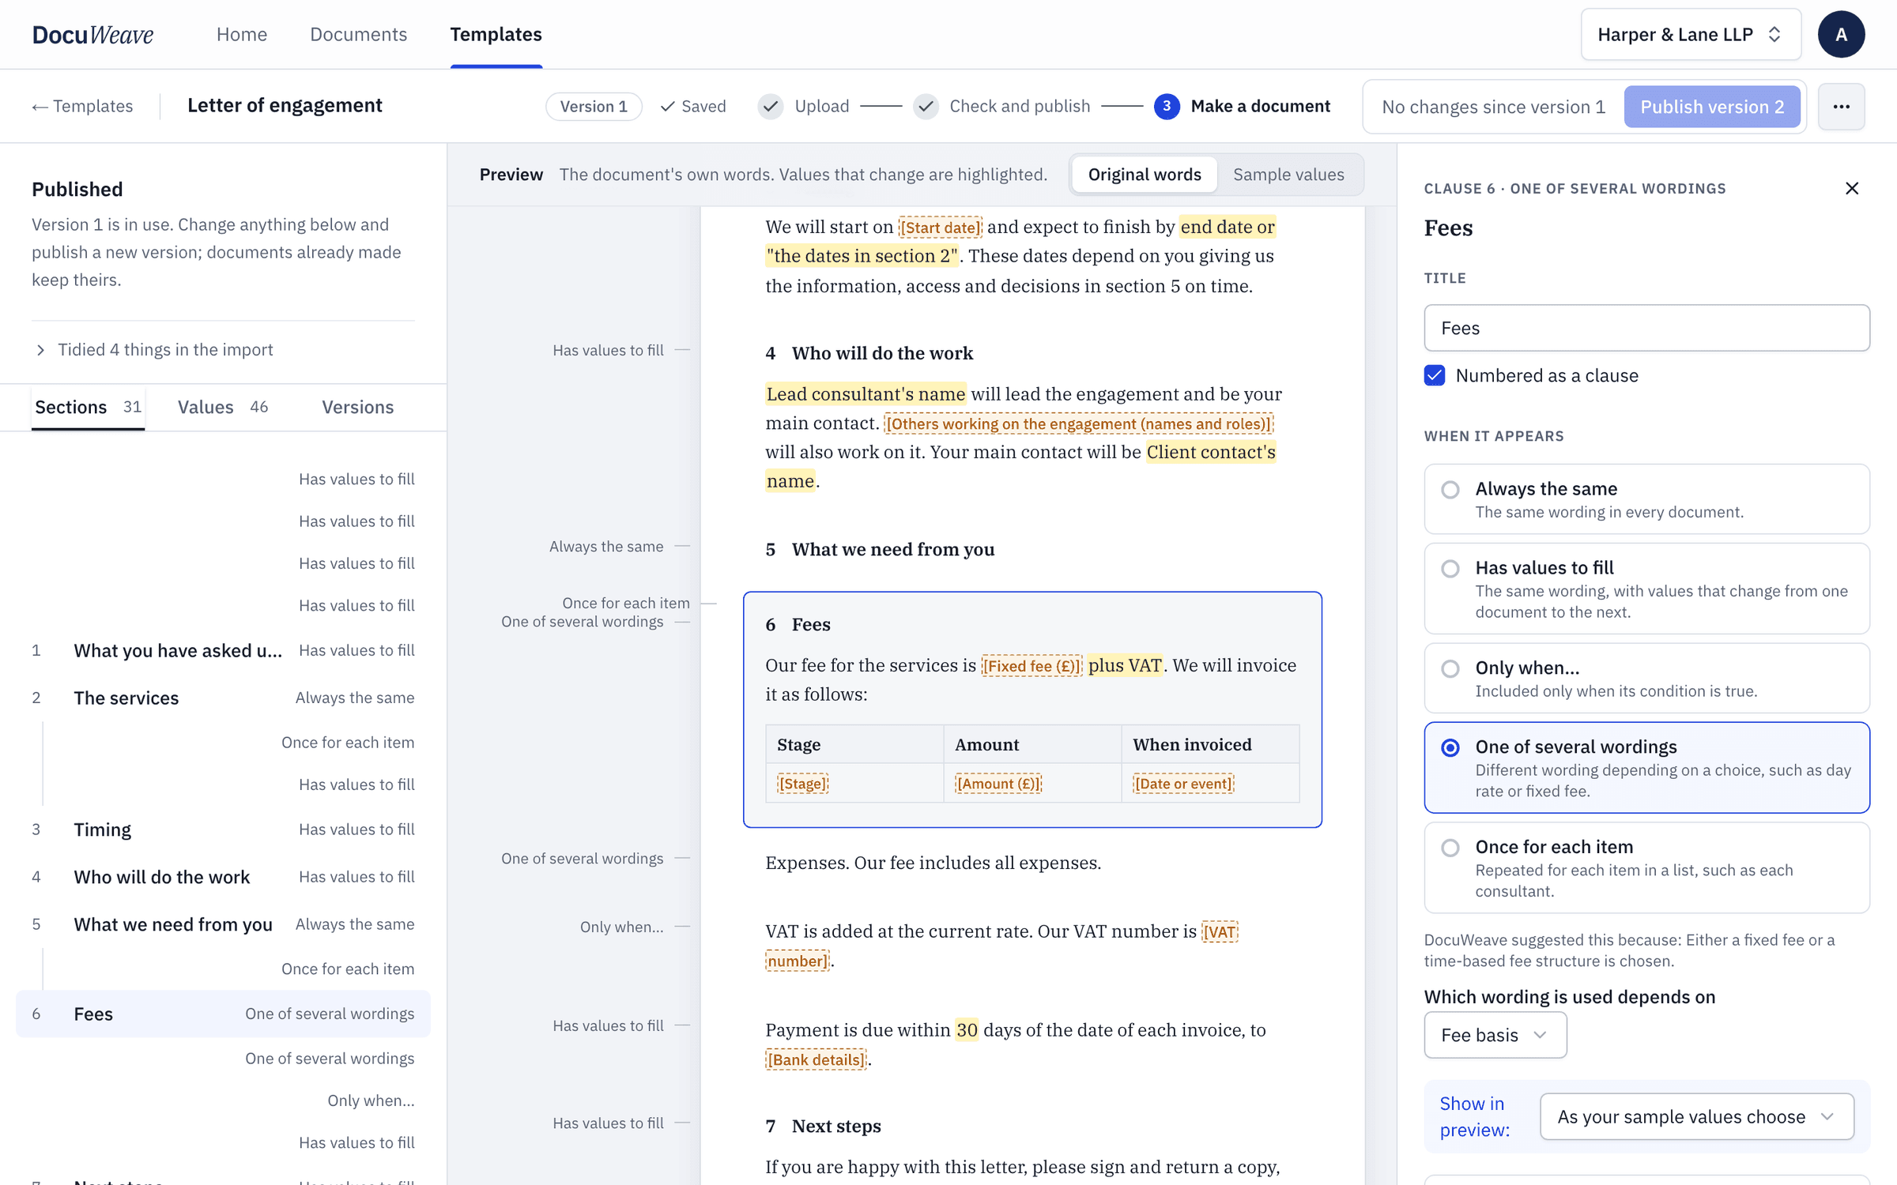
Task: Click the Upload step checkmark icon
Action: pos(771,107)
